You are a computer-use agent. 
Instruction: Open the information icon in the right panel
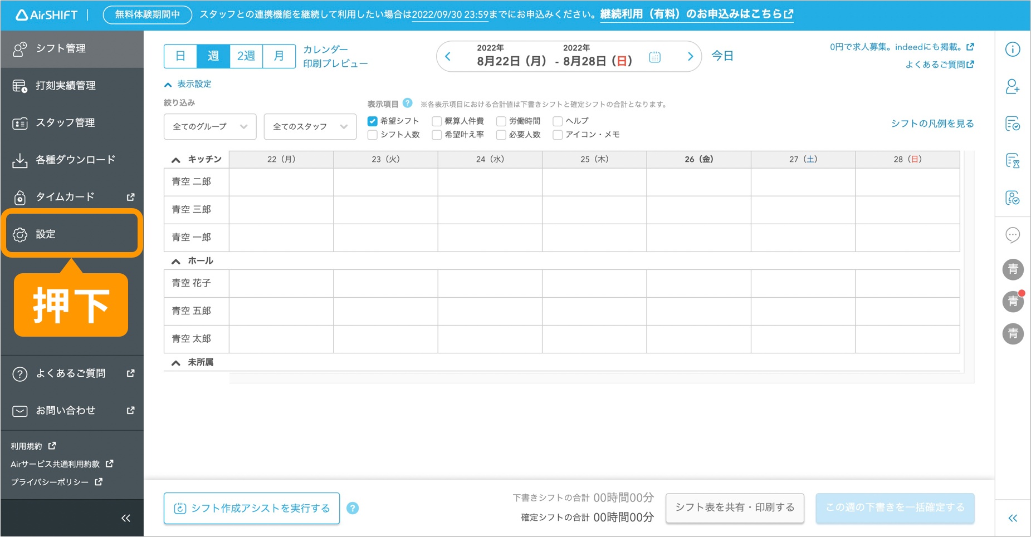tap(1013, 49)
